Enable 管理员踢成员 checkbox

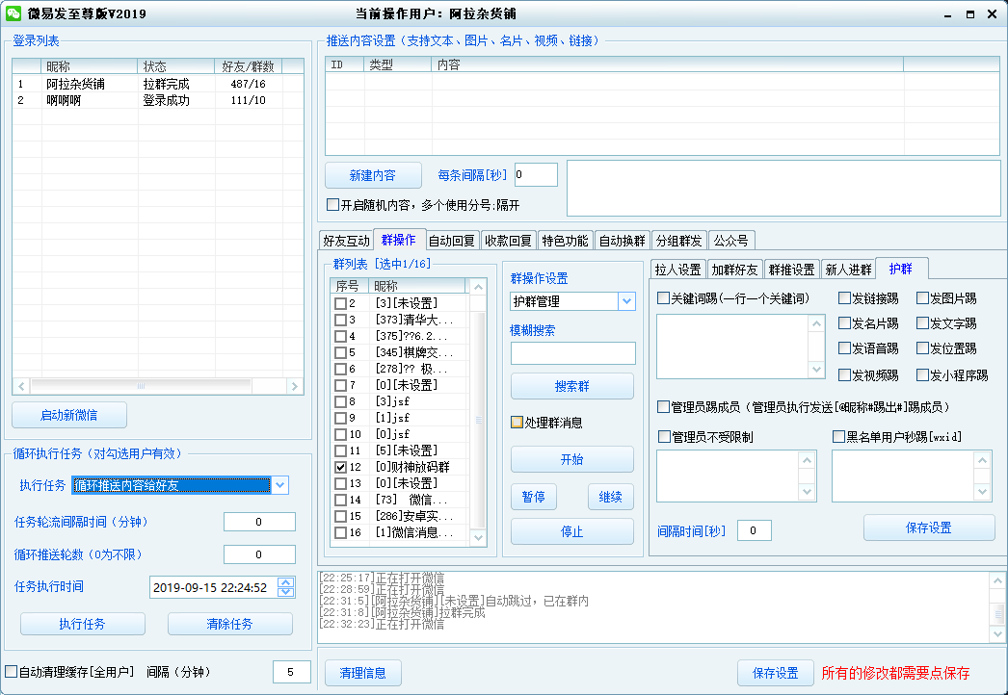pos(663,406)
